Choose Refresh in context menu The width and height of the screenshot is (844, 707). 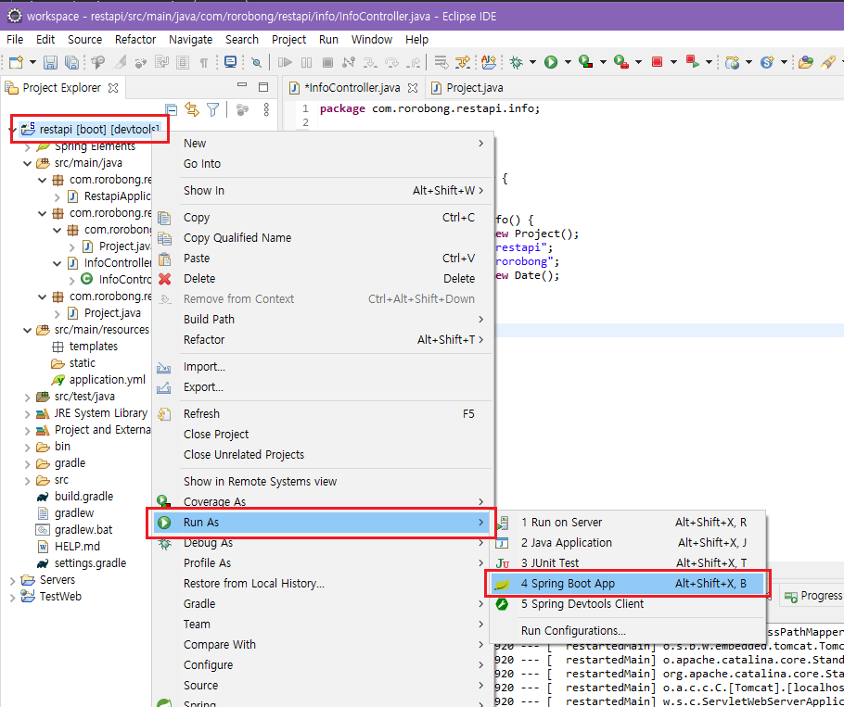pos(323,413)
